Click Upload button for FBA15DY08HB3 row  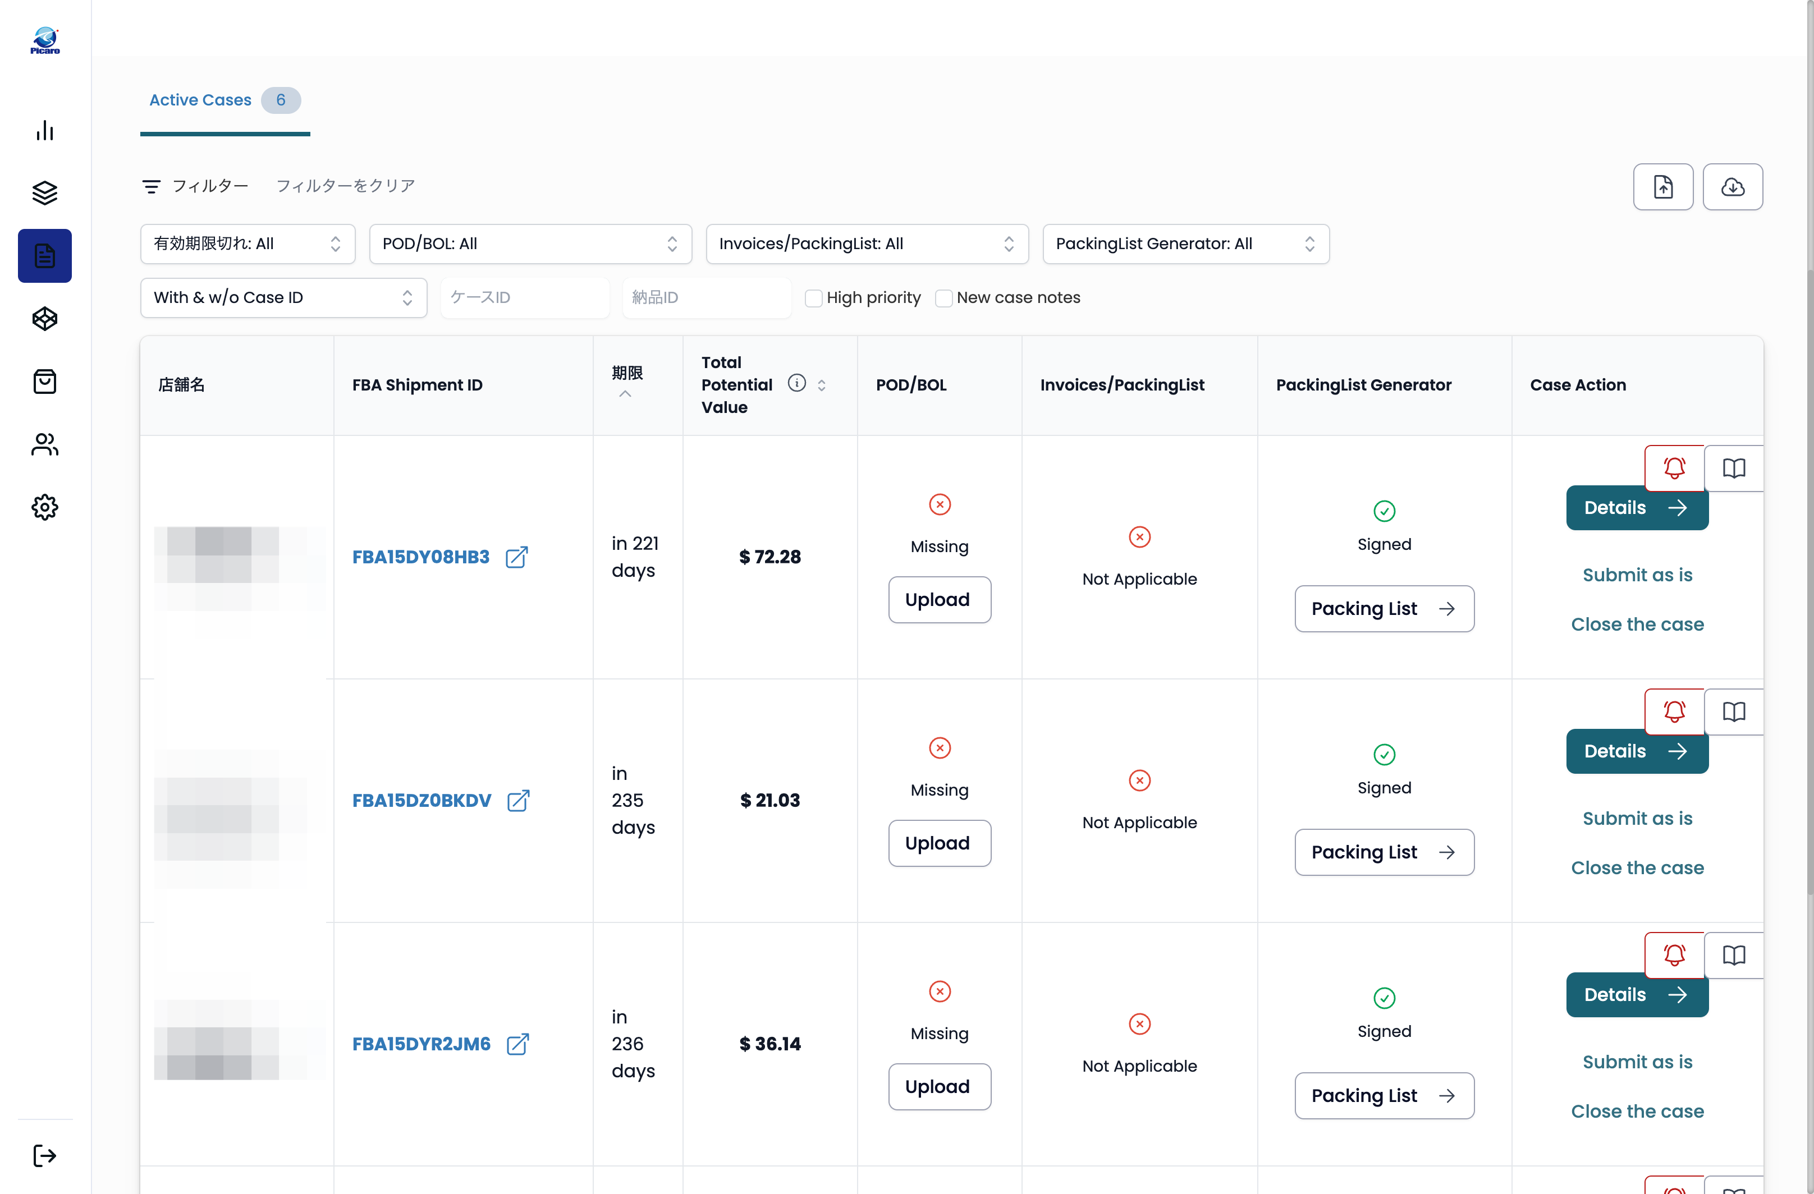[939, 600]
